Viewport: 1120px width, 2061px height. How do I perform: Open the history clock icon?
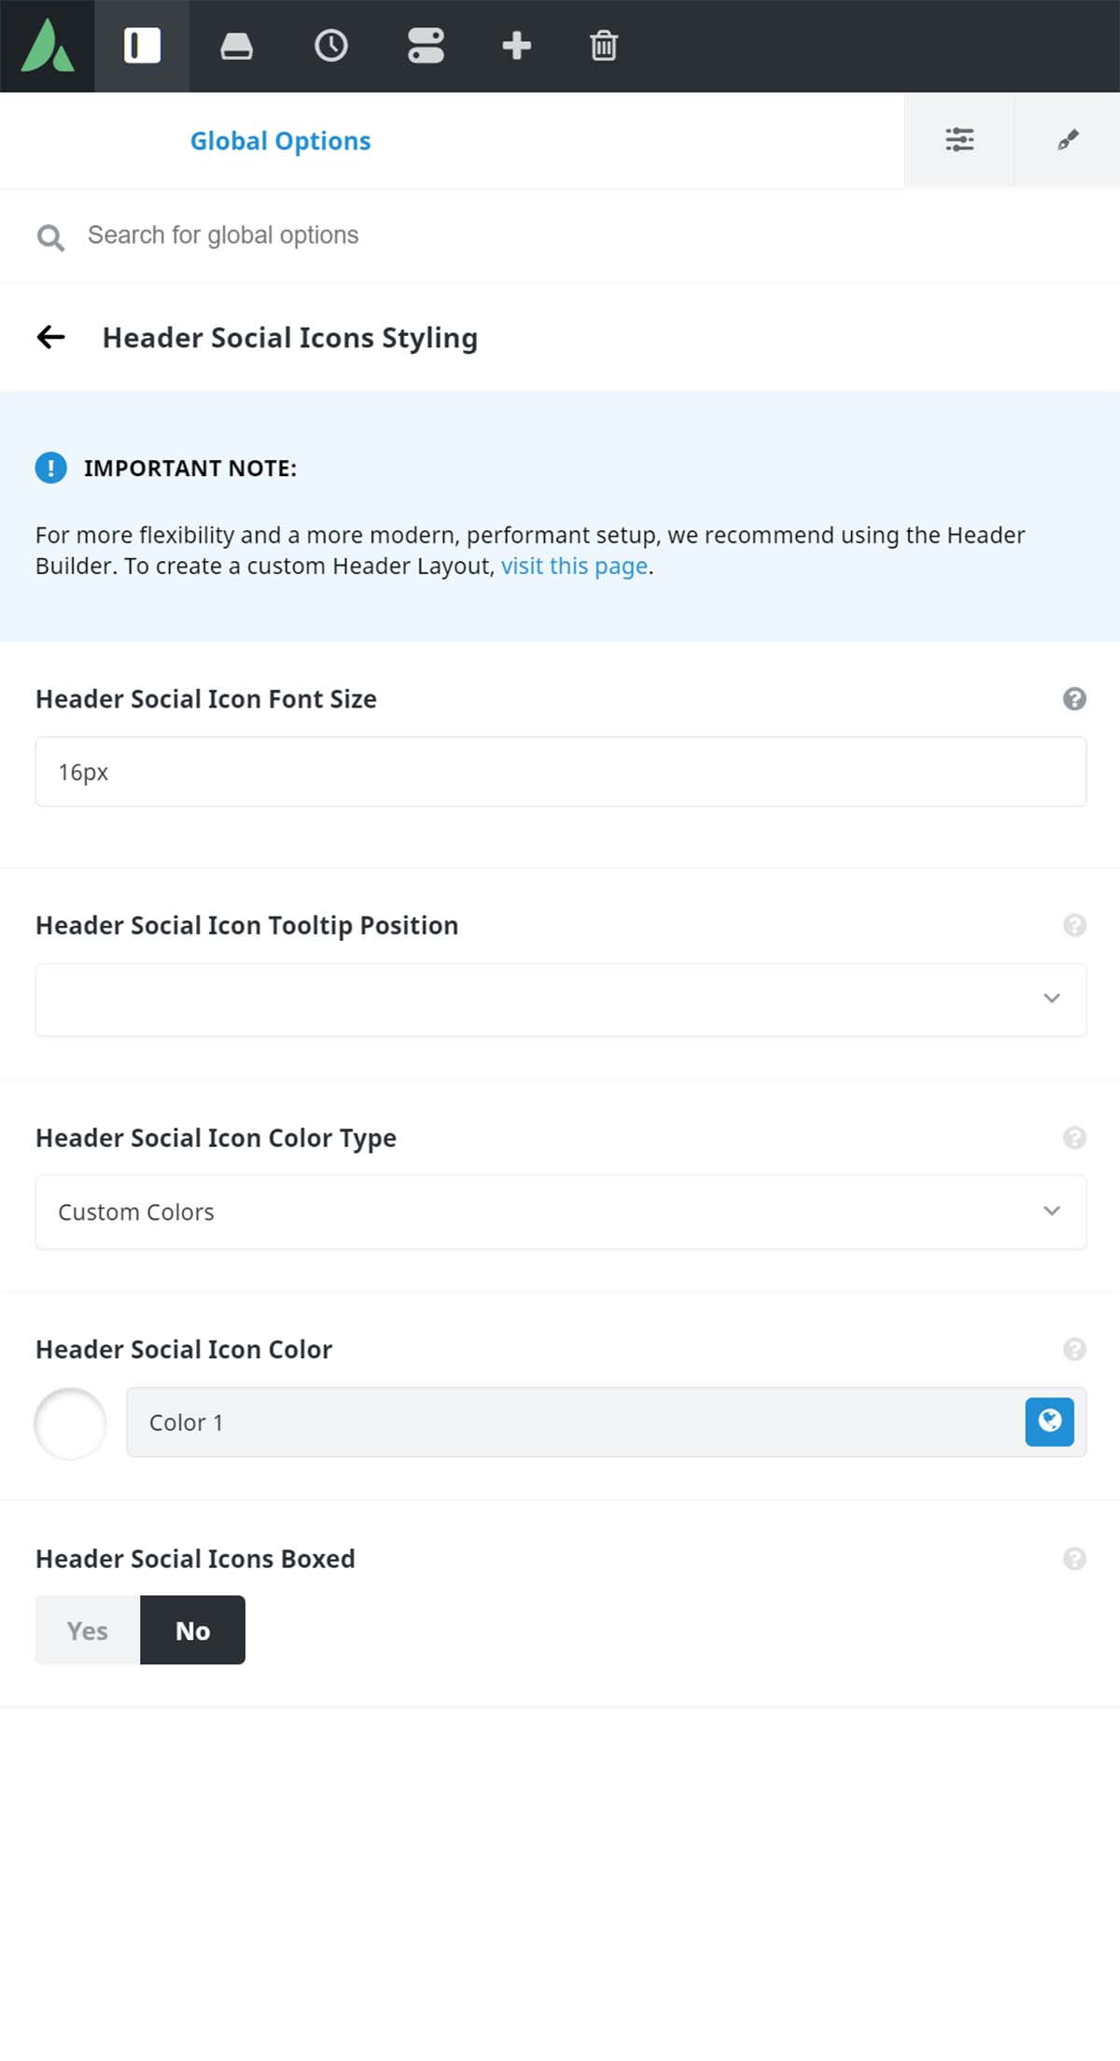click(331, 46)
